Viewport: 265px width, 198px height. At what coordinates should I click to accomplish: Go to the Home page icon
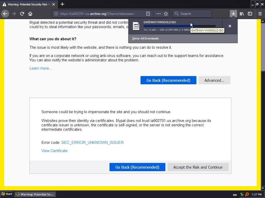pos(30,14)
